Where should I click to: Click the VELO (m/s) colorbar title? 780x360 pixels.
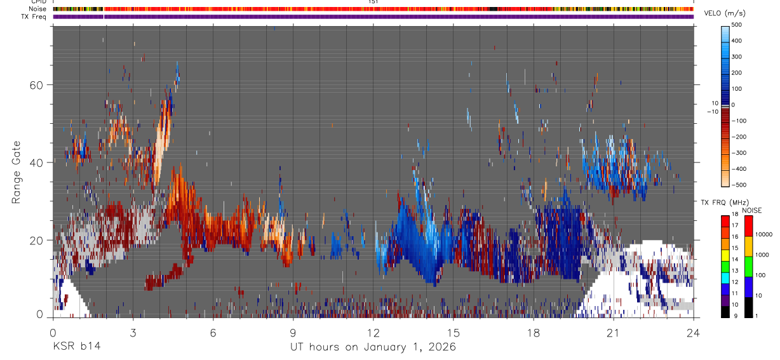[725, 14]
